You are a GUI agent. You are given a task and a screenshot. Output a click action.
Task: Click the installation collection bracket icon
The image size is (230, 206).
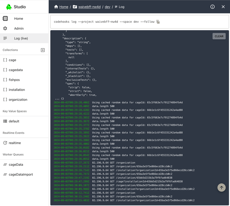pyautogui.click(x=5, y=90)
